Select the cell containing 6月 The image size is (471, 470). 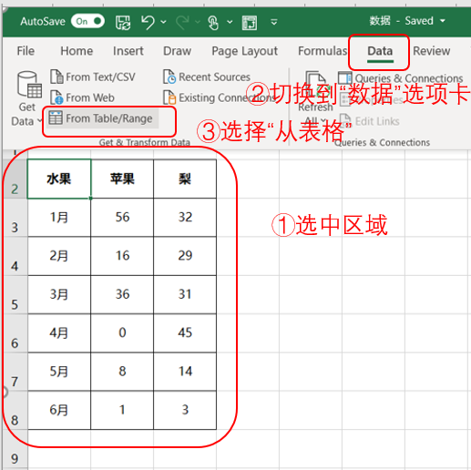coord(59,410)
